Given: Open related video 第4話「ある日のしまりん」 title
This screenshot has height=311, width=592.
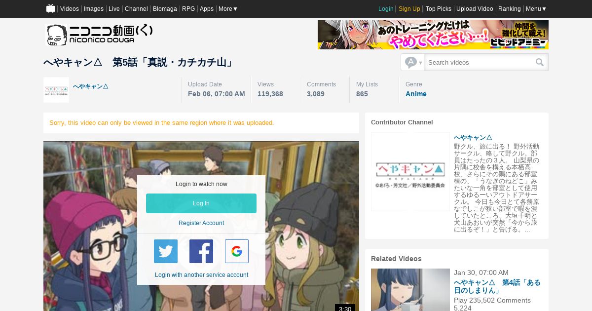Looking at the screenshot, I should tap(497, 286).
